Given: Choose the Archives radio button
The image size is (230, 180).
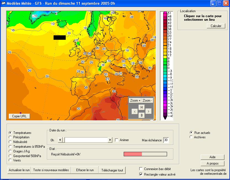Looking at the screenshot, I should [191, 137].
